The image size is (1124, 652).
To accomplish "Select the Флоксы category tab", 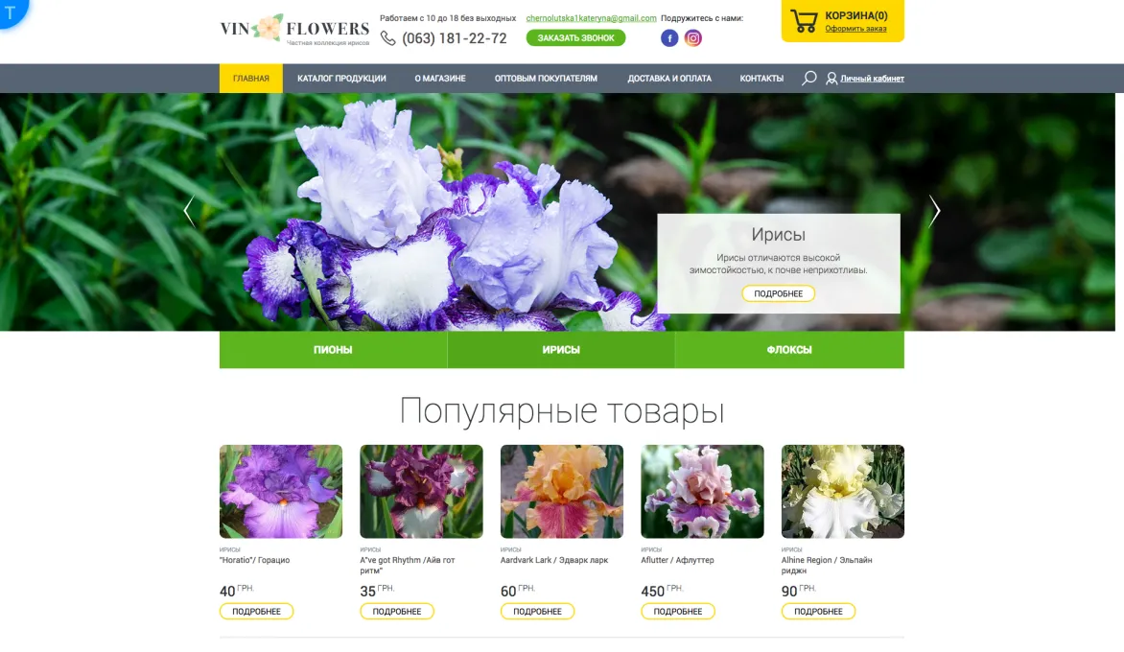I will (x=789, y=350).
